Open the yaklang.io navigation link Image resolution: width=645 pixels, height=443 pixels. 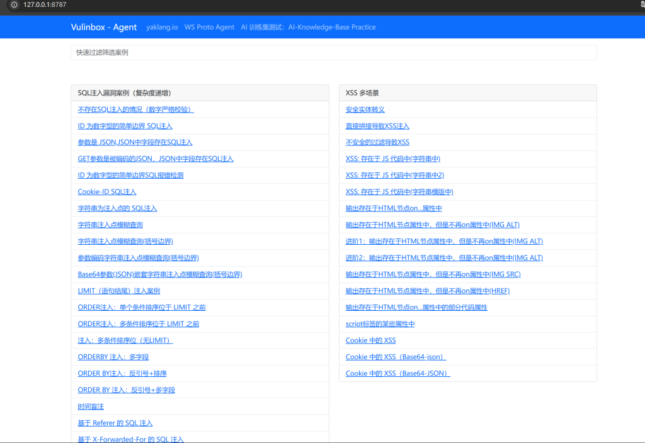[162, 27]
